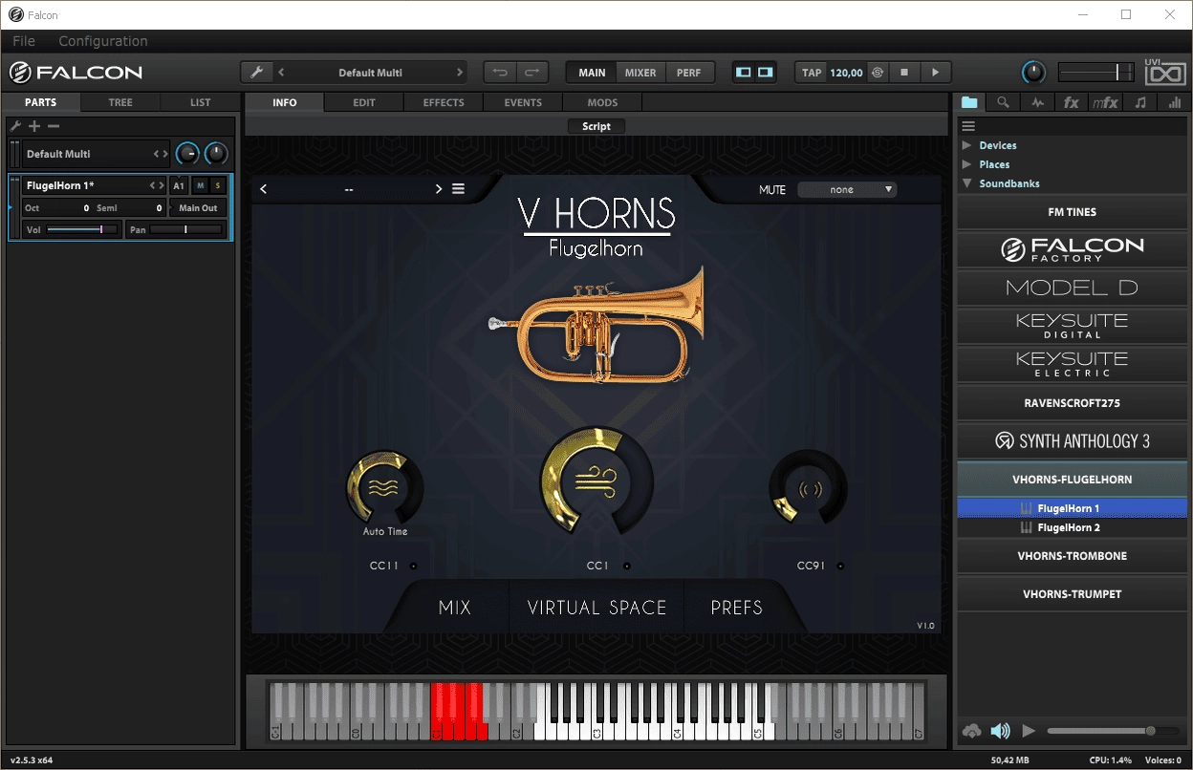1193x770 pixels.
Task: Select the MAIN view button
Action: click(592, 73)
